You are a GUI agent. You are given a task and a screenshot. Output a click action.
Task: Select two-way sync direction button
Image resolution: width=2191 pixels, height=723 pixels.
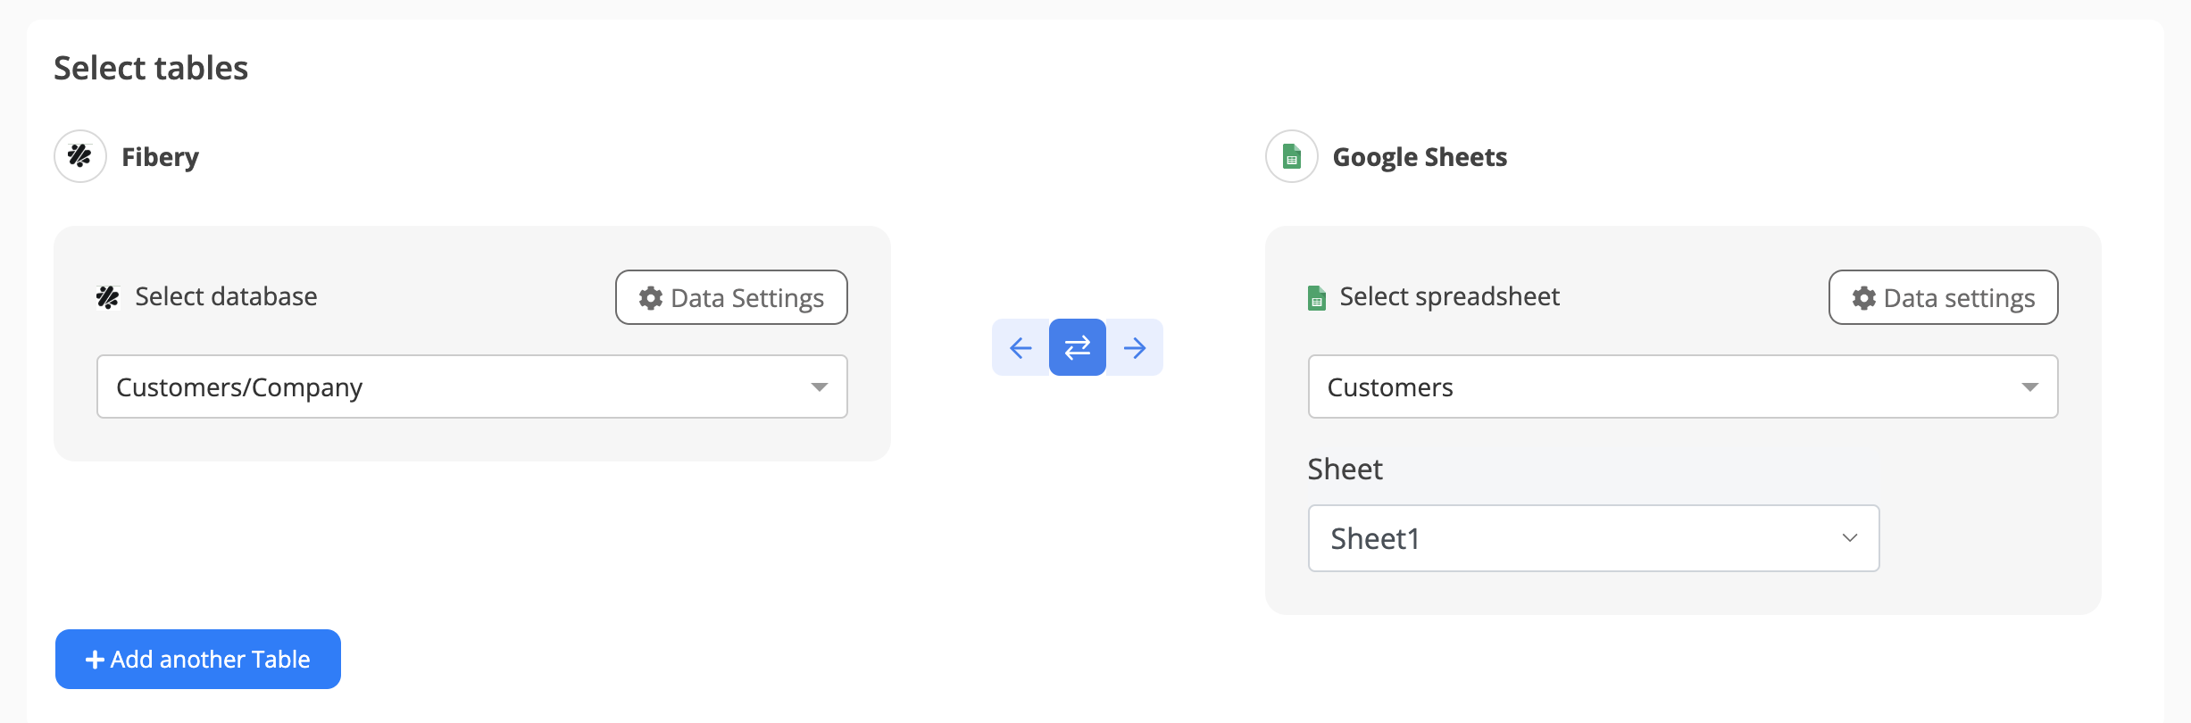tap(1078, 347)
